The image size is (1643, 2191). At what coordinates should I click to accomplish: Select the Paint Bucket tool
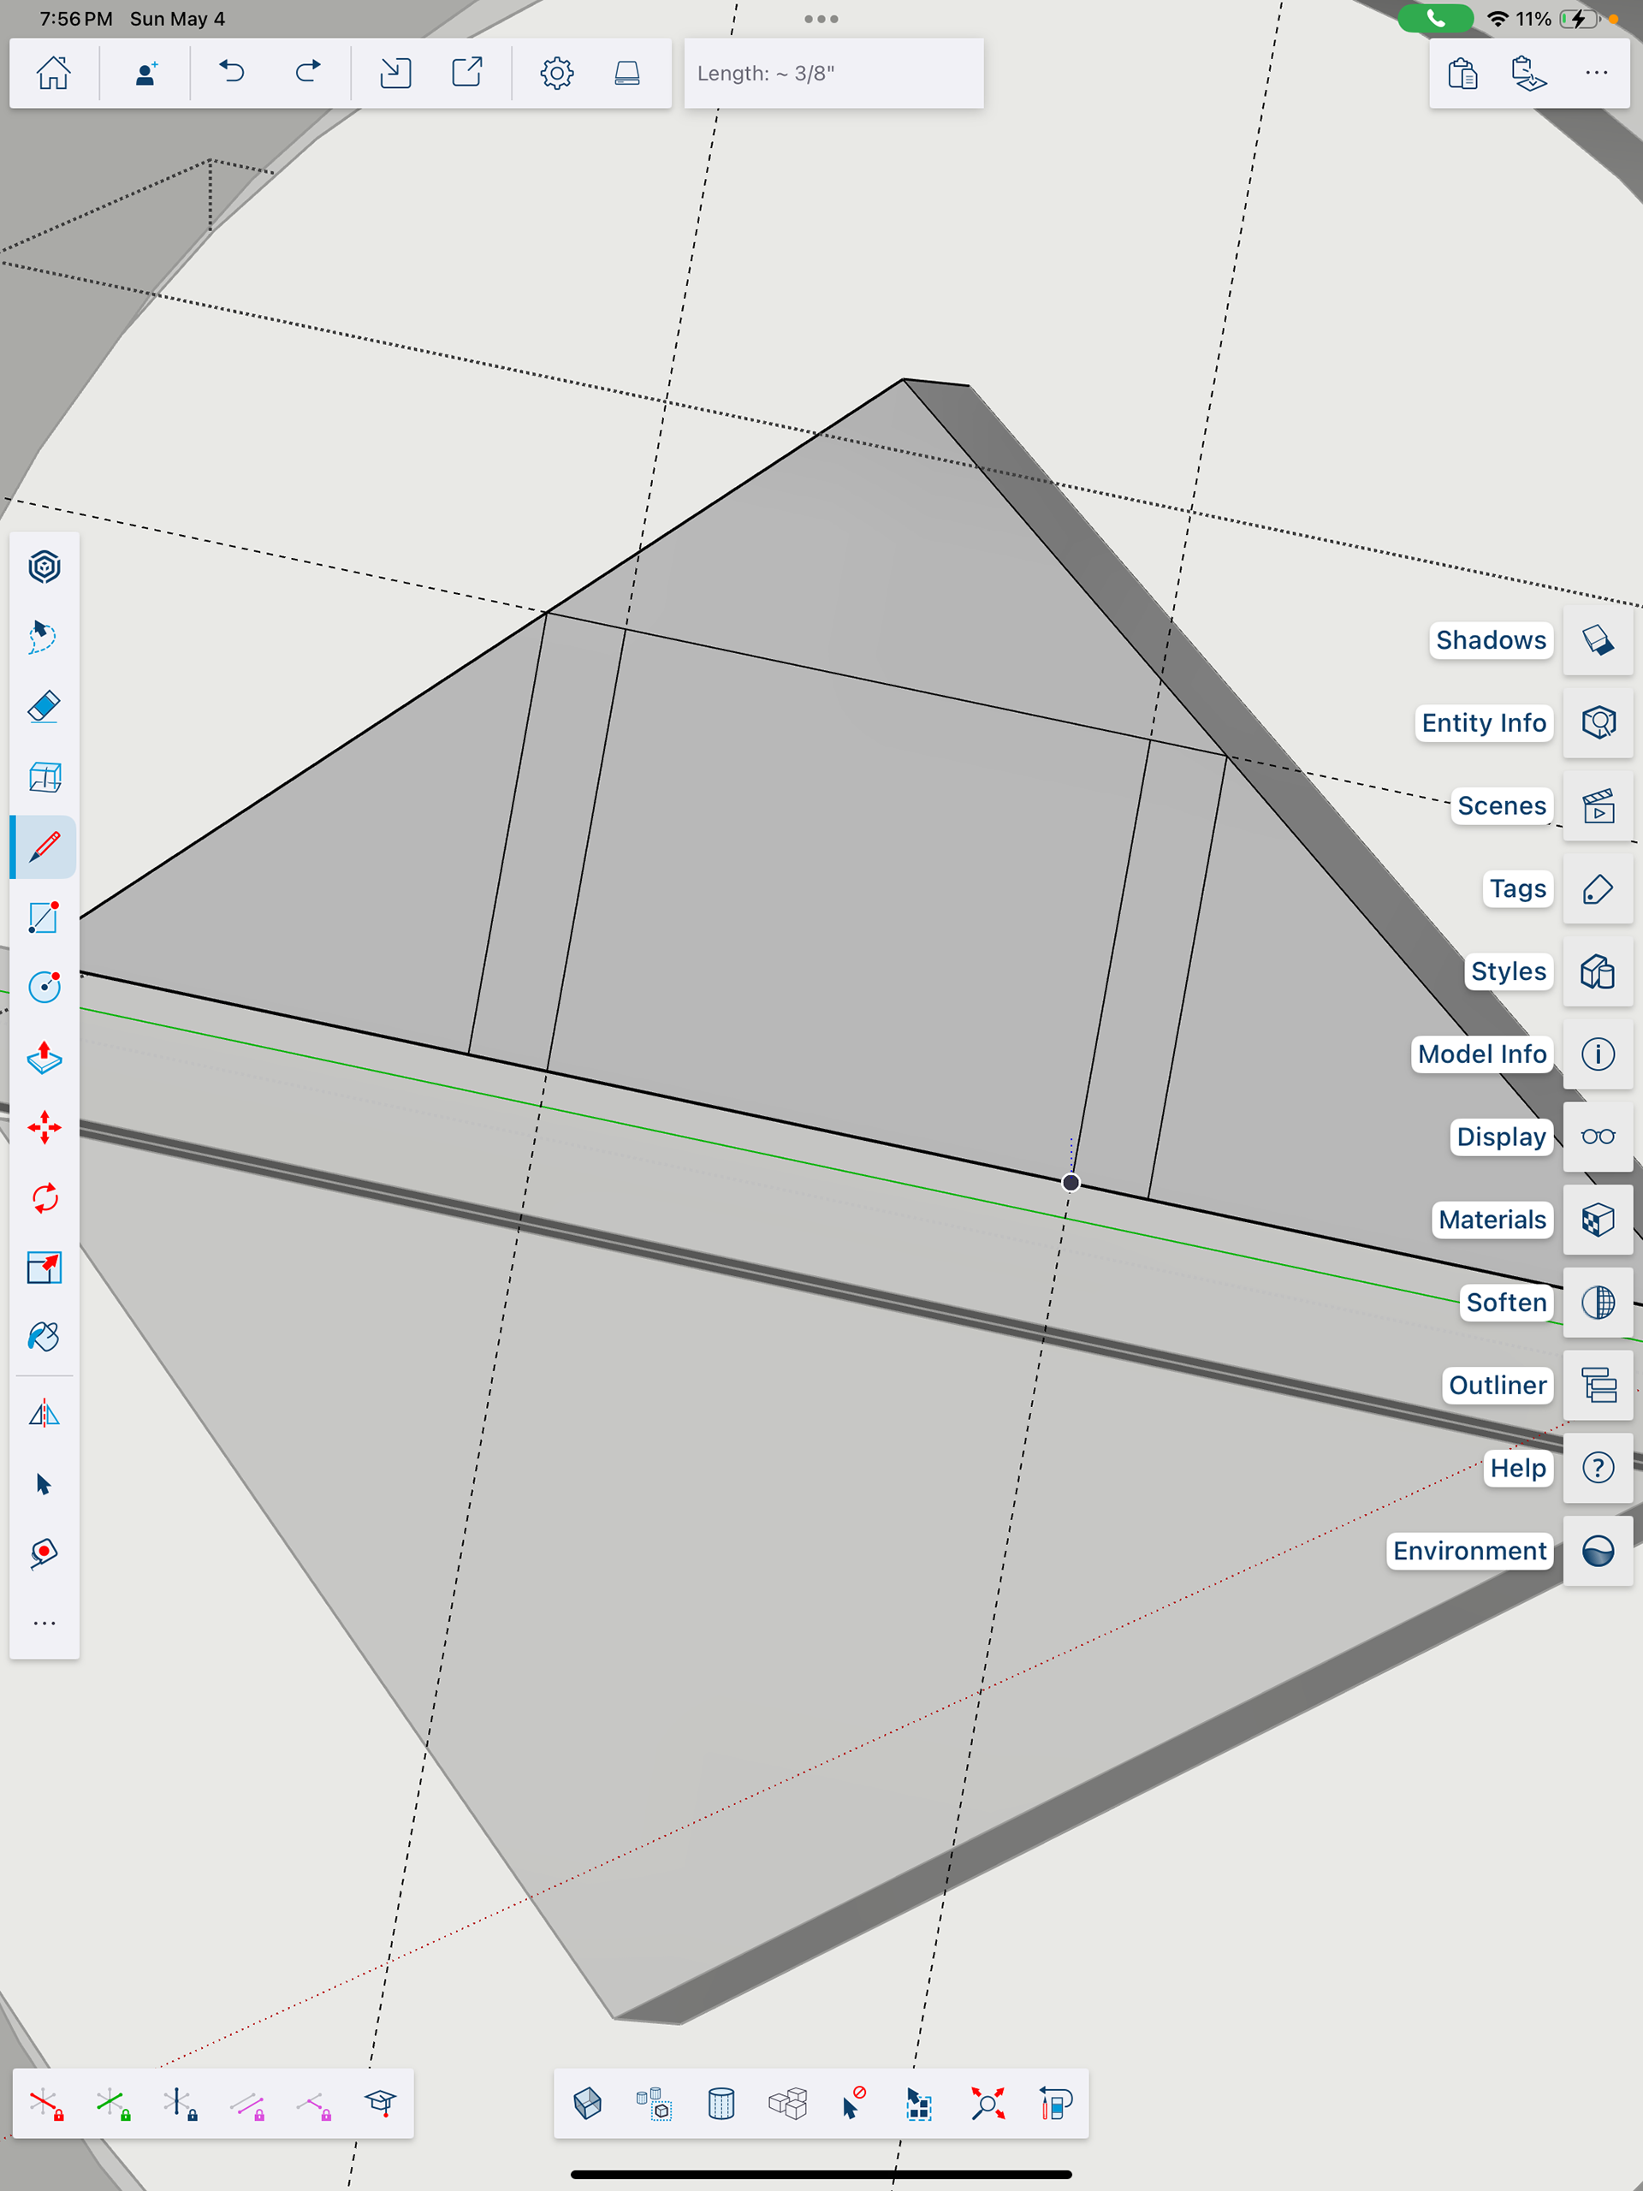(44, 1337)
